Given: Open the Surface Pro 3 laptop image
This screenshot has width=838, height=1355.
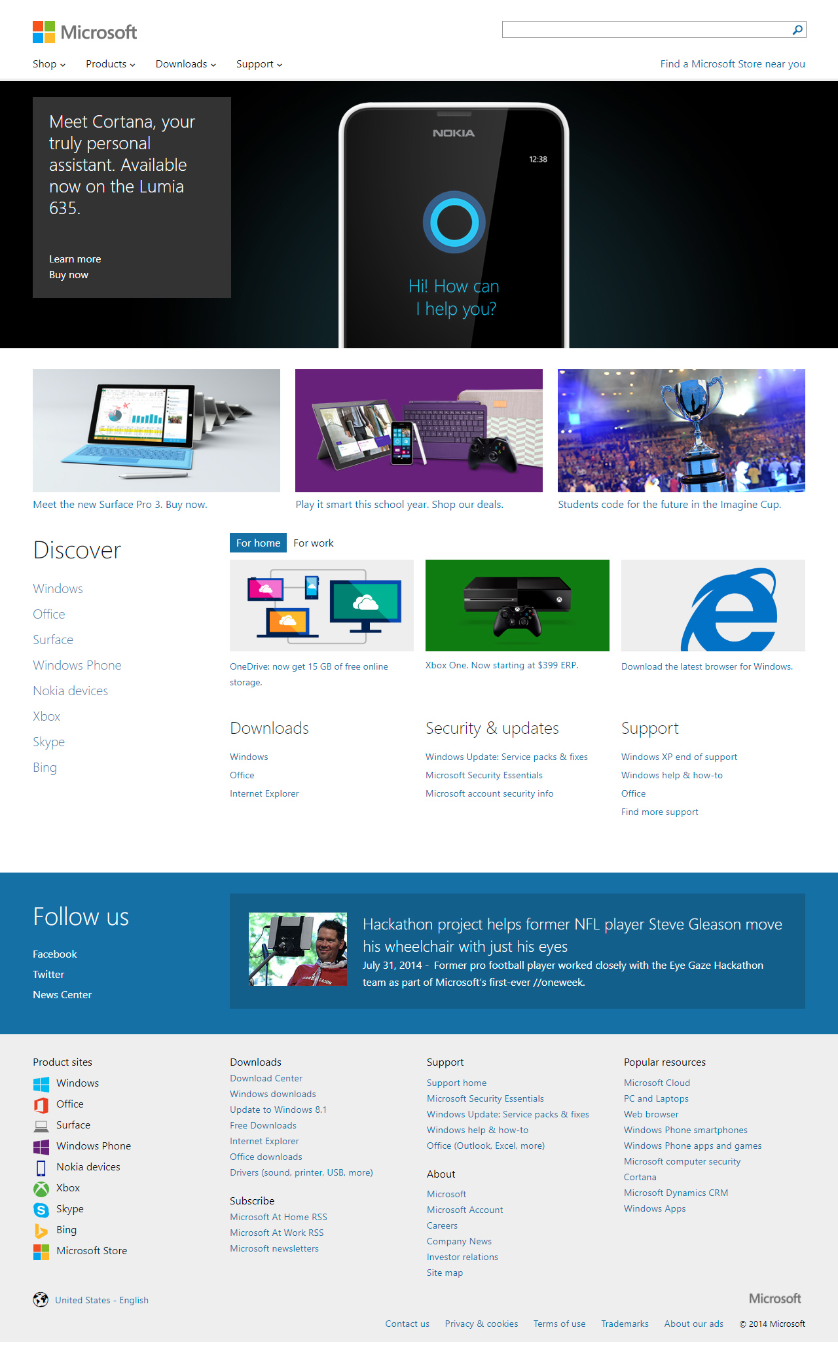Looking at the screenshot, I should point(156,431).
